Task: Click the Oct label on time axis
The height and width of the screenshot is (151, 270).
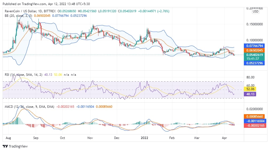Action: click(x=62, y=138)
